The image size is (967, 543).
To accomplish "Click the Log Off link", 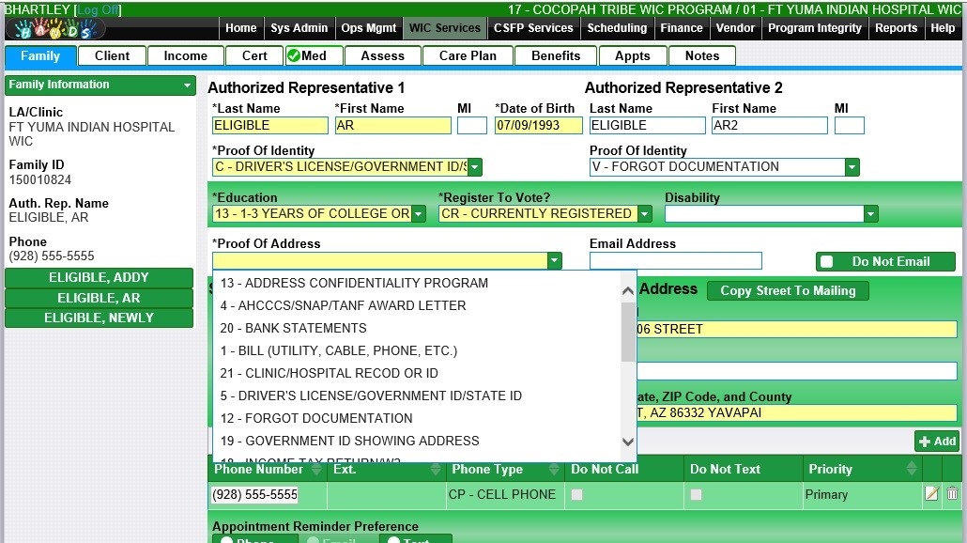I will click(x=98, y=9).
